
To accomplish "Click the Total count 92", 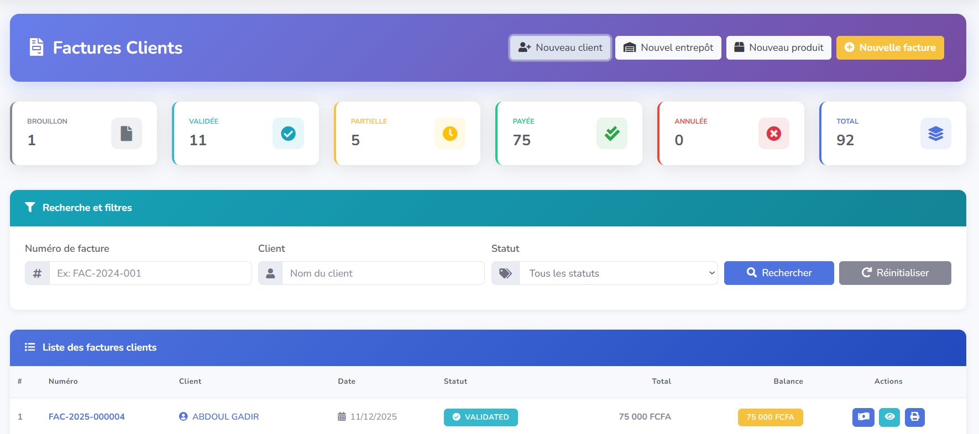I will pos(845,140).
